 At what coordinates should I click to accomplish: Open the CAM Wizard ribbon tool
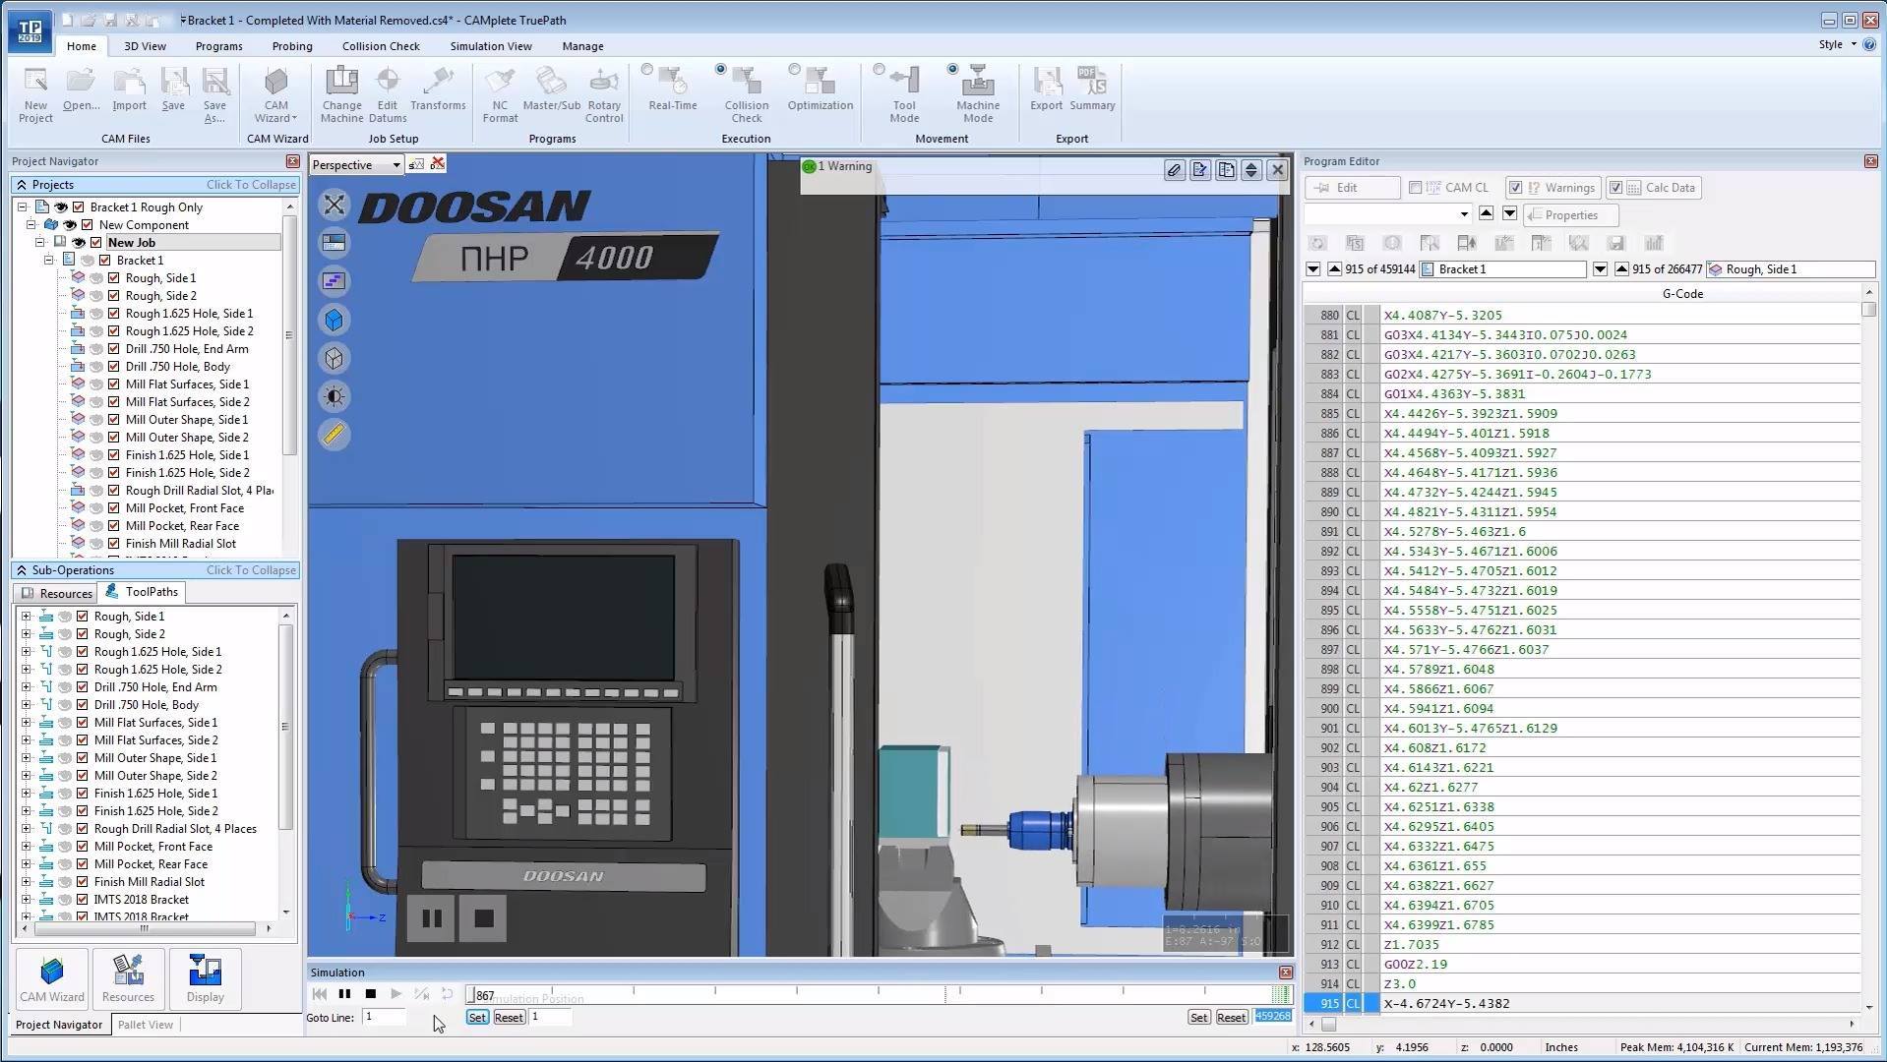tap(276, 94)
